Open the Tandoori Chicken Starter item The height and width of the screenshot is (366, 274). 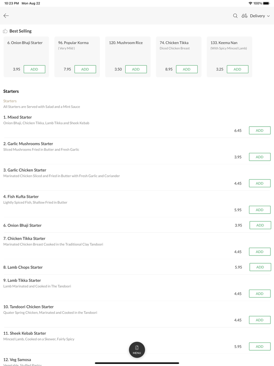[x=29, y=307]
